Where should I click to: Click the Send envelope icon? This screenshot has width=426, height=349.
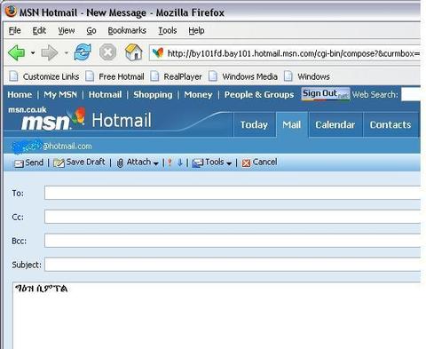19,163
